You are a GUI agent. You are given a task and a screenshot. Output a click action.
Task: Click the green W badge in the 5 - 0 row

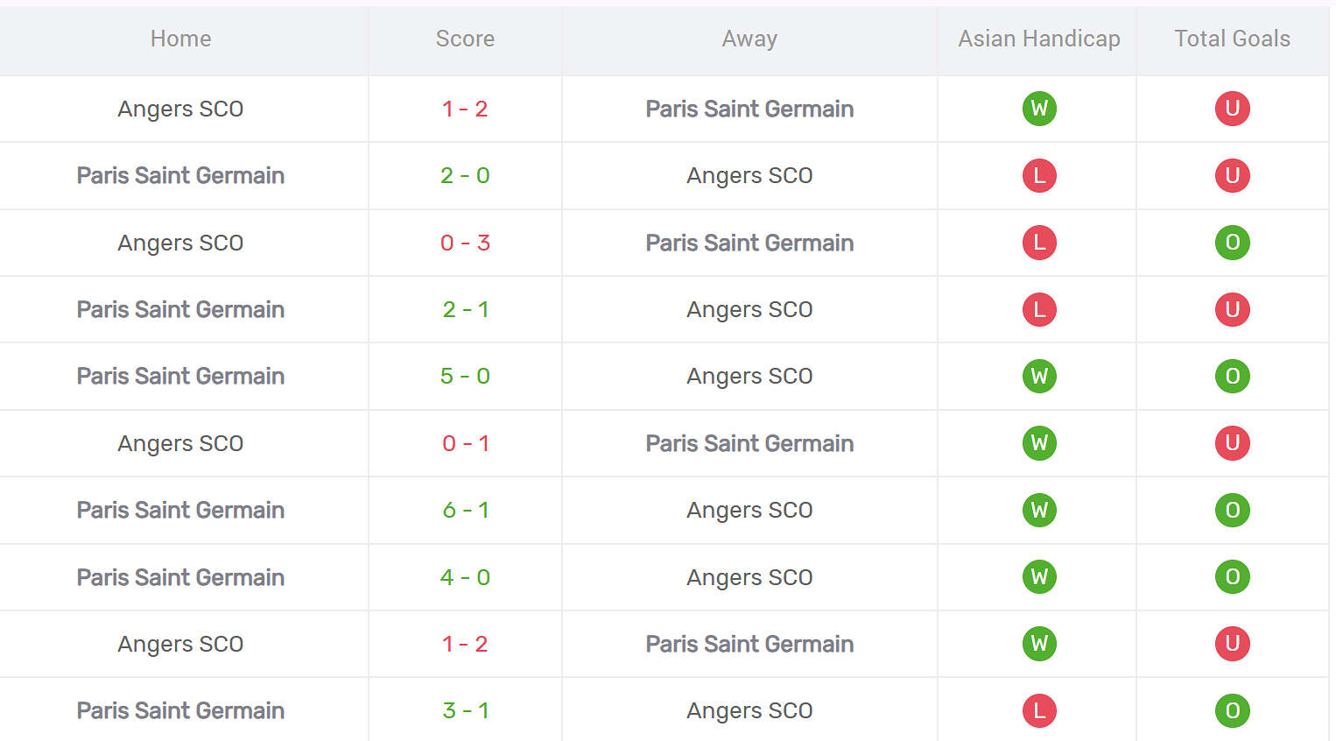tap(1039, 377)
